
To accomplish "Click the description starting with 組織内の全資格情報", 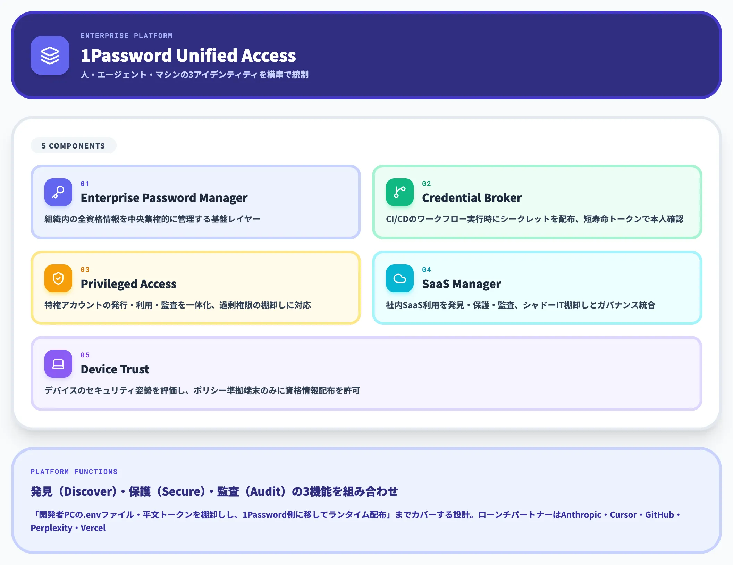I will coord(152,219).
